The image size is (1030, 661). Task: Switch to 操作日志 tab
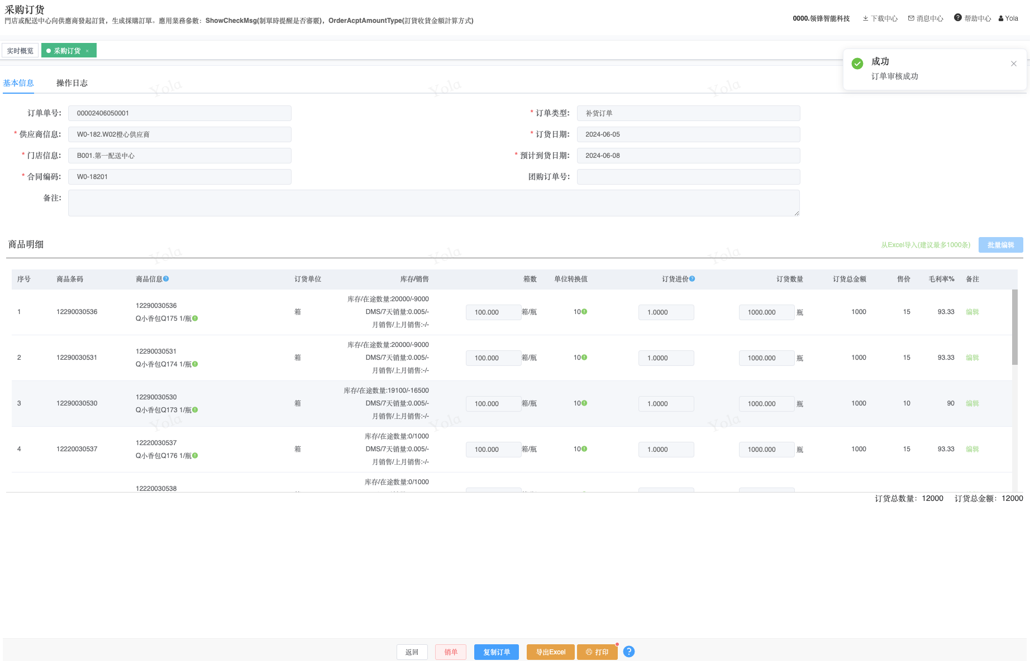coord(72,83)
